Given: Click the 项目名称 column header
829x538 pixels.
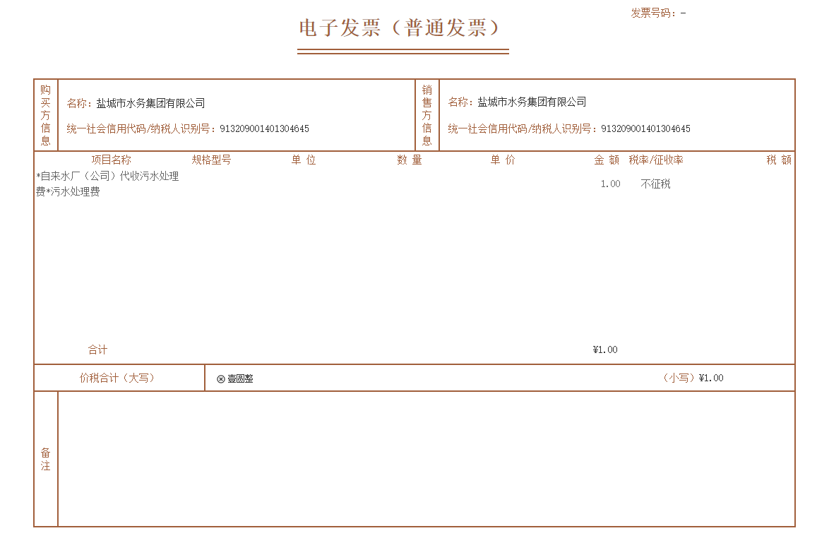Looking at the screenshot, I should click(x=111, y=160).
